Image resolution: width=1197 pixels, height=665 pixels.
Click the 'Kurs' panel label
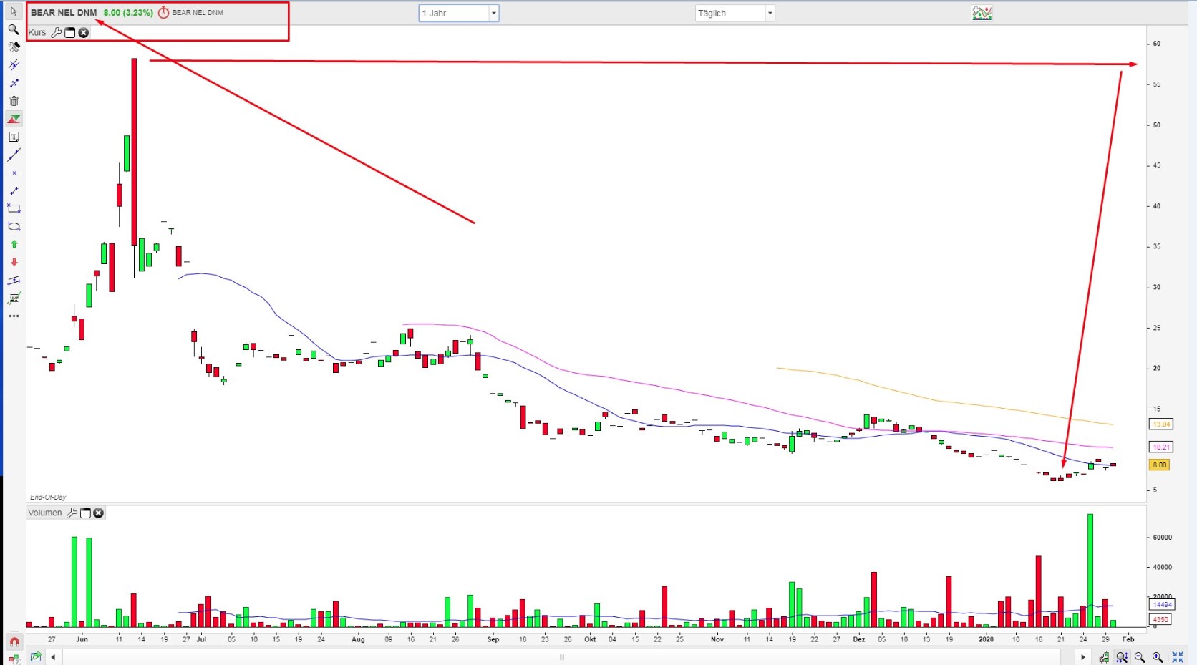[x=37, y=32]
